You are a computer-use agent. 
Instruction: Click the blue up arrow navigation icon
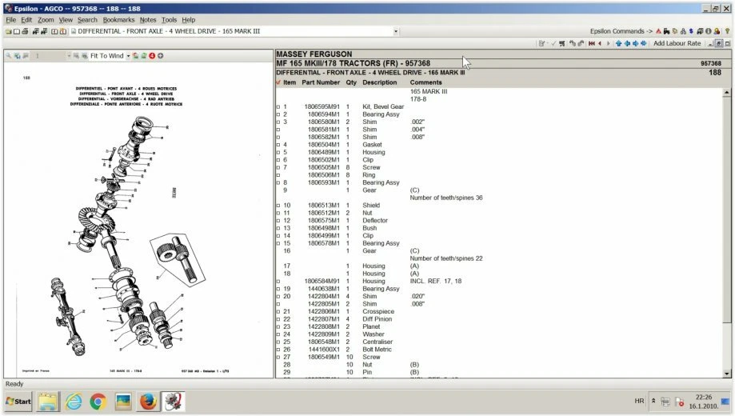[619, 43]
